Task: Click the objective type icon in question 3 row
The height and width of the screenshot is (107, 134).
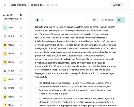Action: point(21,45)
